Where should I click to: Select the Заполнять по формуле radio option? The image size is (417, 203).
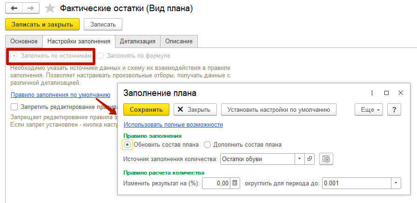tap(134, 56)
